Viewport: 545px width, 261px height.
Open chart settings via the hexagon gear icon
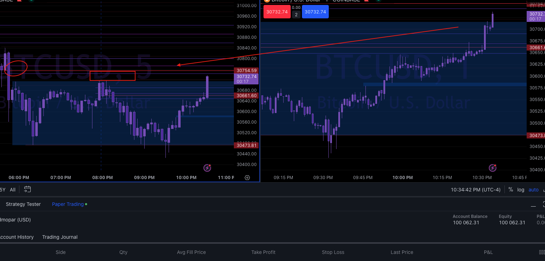click(x=247, y=178)
